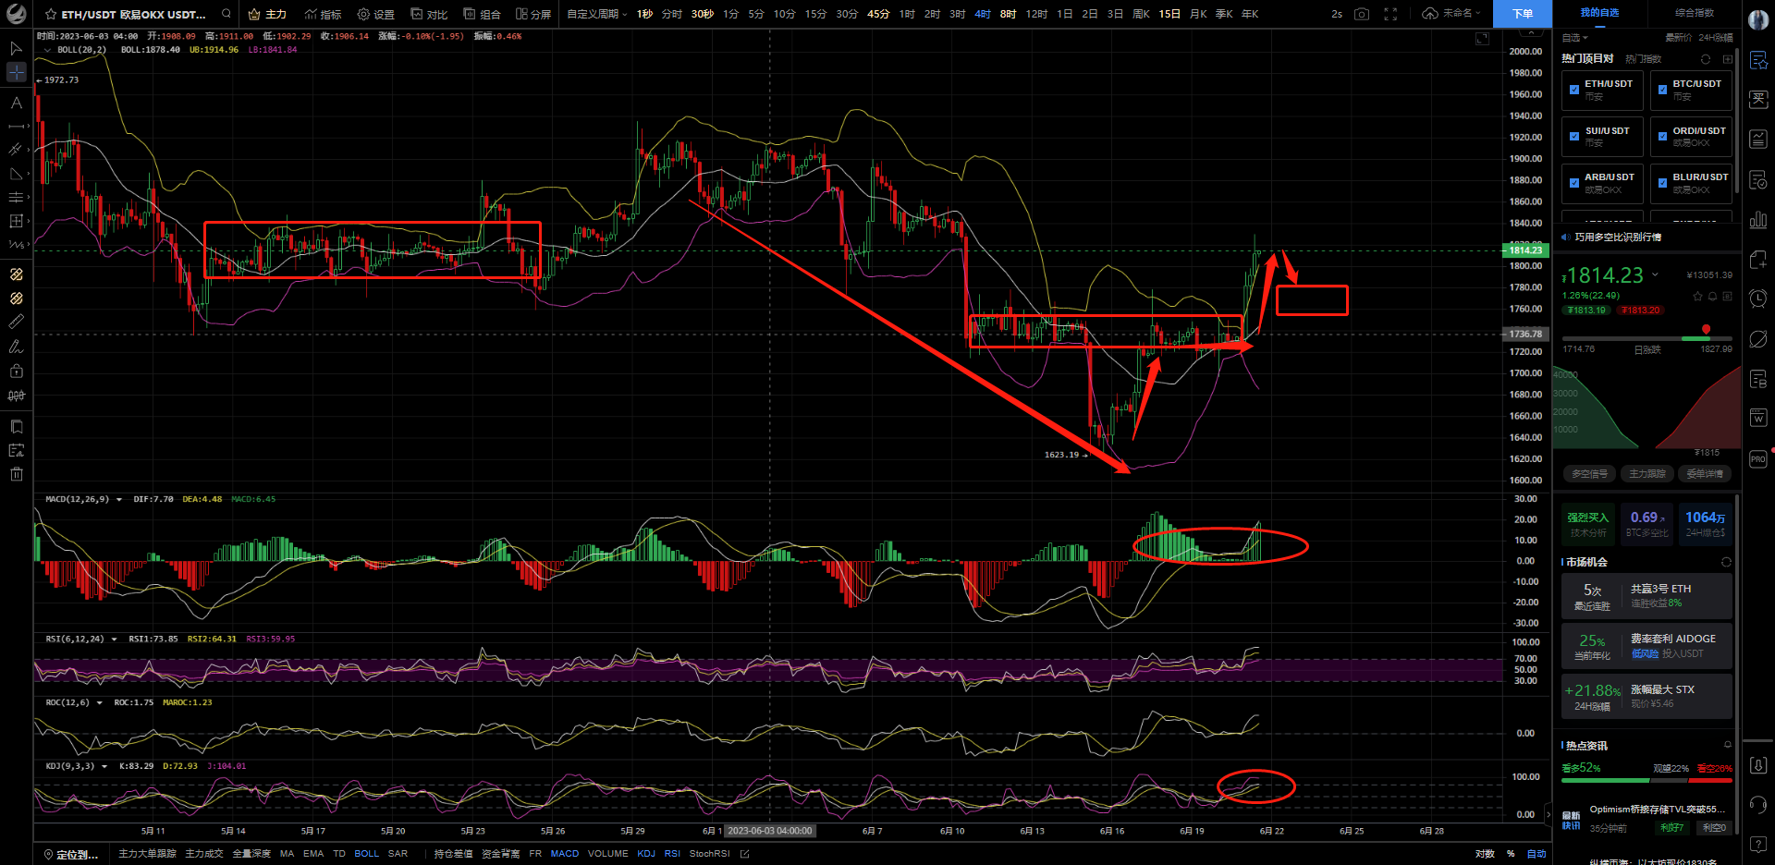Uncheck the SUI/USDT pair checkbox
Screen dimensions: 1775x865
pyautogui.click(x=1574, y=137)
